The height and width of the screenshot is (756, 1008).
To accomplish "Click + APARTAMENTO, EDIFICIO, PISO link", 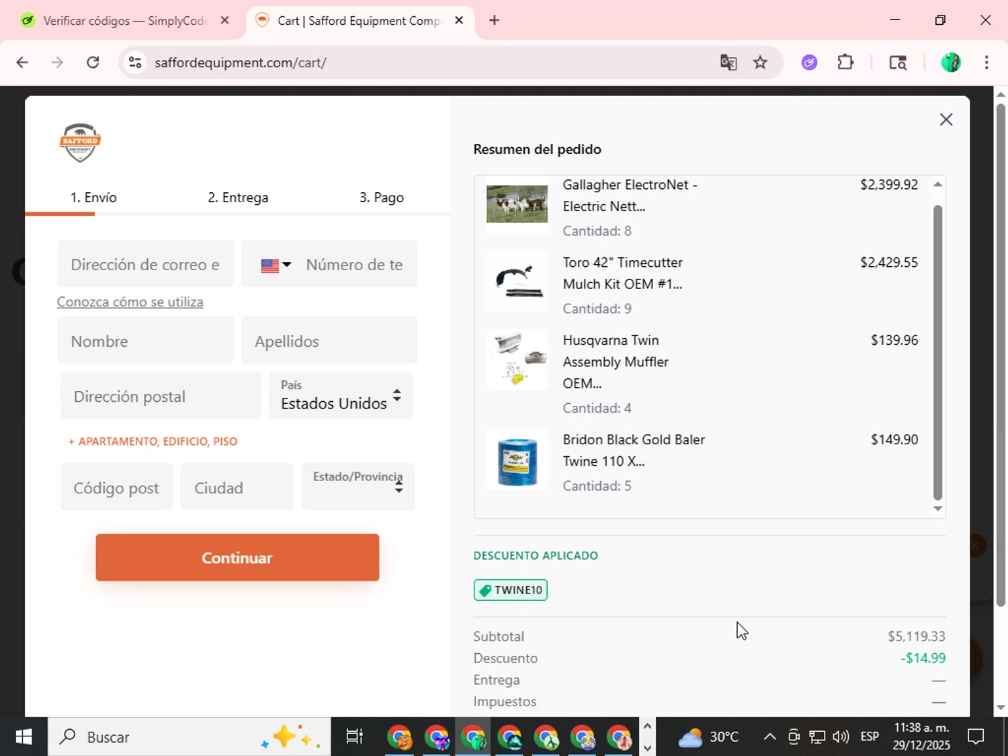I will click(x=153, y=442).
